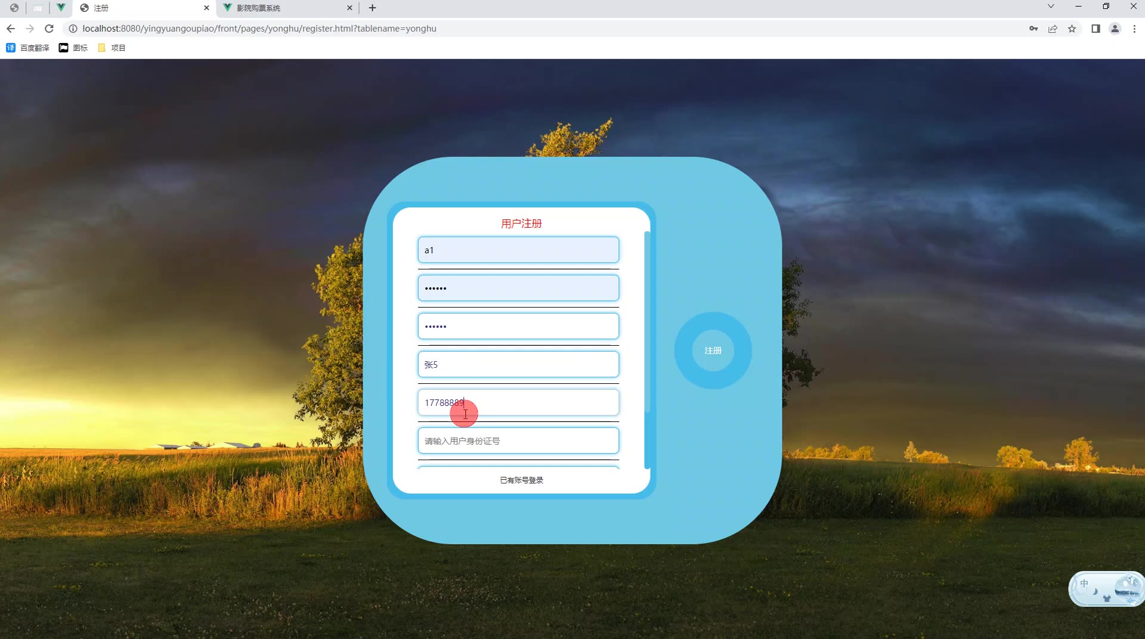Click the confirm password field
This screenshot has height=639, width=1145.
click(x=518, y=326)
